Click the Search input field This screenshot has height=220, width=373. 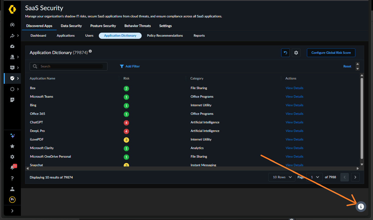(x=69, y=66)
